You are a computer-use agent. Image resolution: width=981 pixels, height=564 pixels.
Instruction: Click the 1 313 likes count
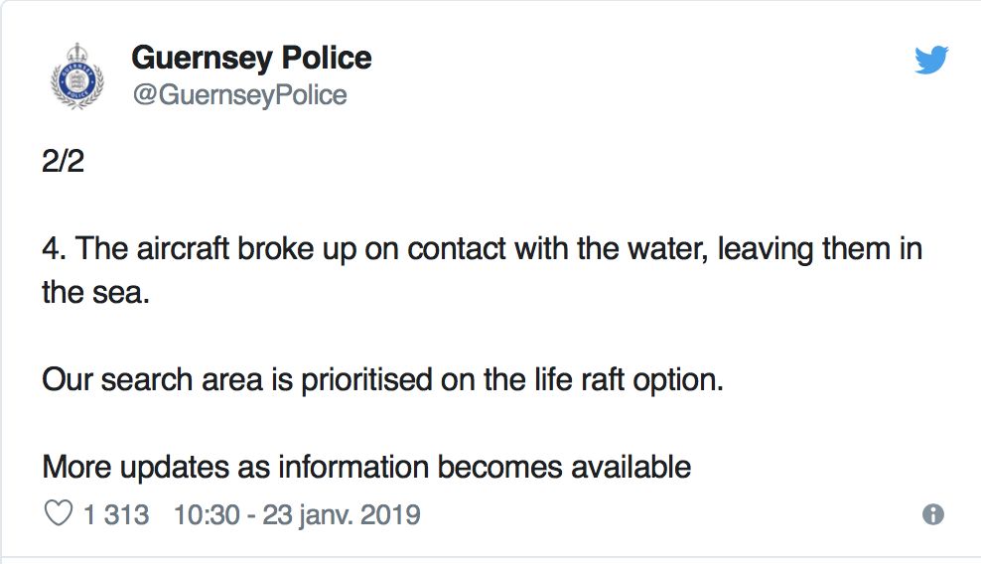coord(116,514)
